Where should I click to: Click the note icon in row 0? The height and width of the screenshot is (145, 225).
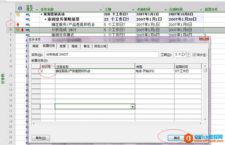[x=18, y=14]
